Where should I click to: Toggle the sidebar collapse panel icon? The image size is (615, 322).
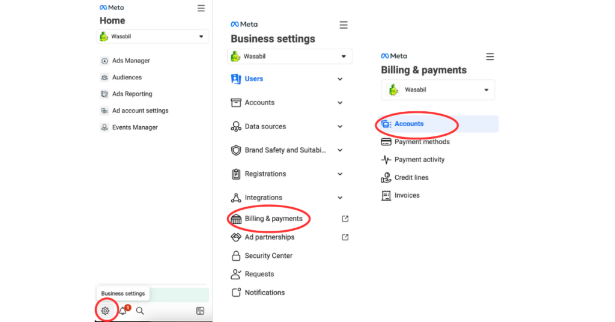click(200, 311)
